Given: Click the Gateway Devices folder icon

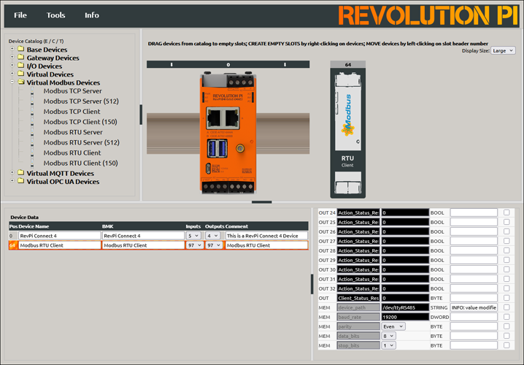Looking at the screenshot, I should click(21, 57).
